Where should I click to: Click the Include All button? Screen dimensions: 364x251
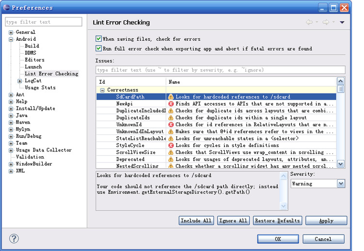point(196,221)
